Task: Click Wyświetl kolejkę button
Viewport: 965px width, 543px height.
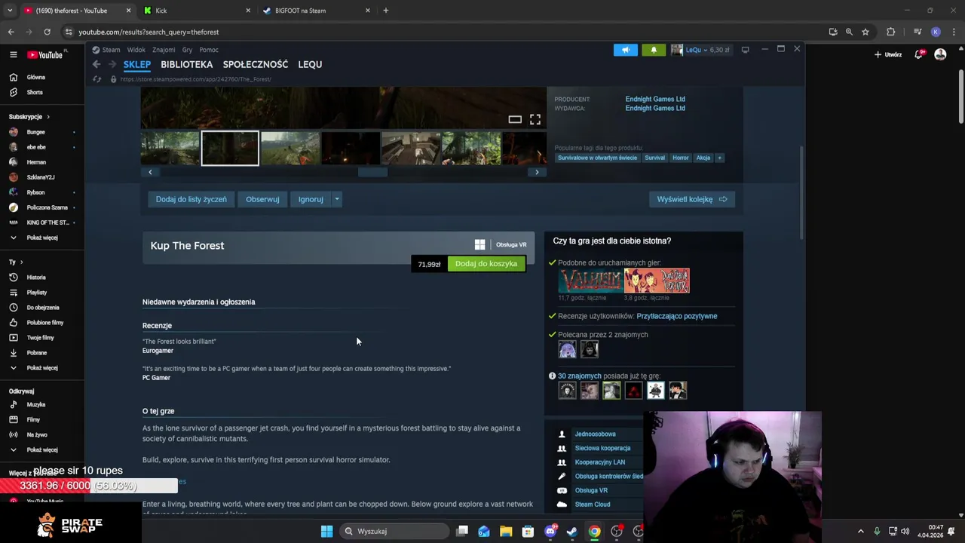Action: click(x=692, y=199)
